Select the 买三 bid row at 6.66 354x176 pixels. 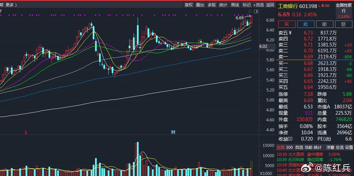tap(315, 75)
